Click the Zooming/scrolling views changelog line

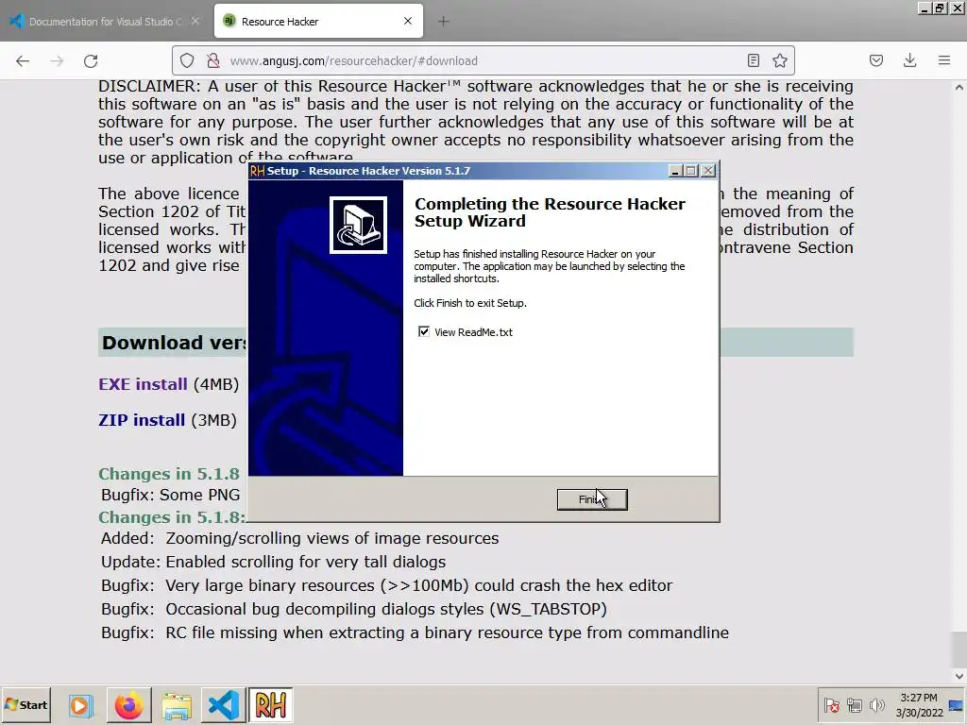pos(299,538)
